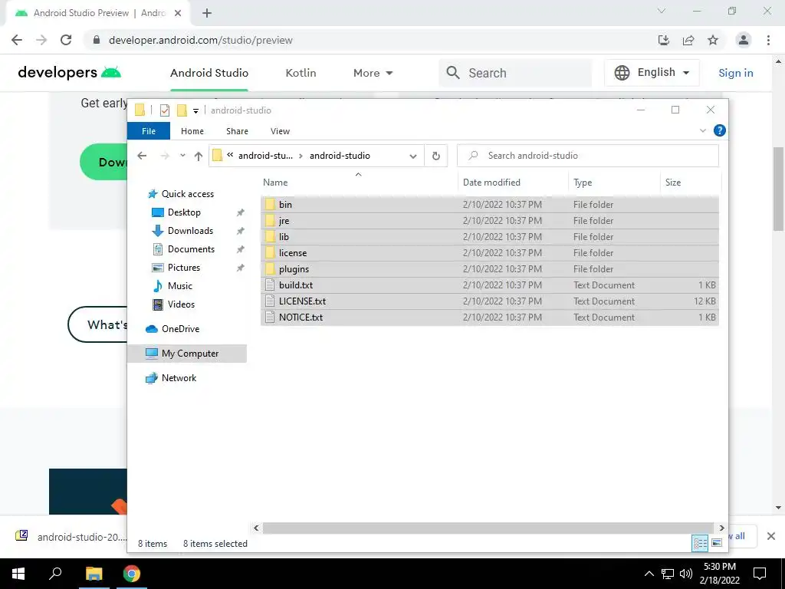
Task: Bookmark this page with the star
Action: 713,40
